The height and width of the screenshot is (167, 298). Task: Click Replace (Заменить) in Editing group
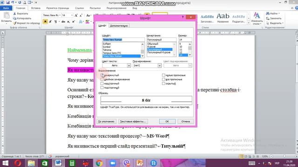pos(274,19)
